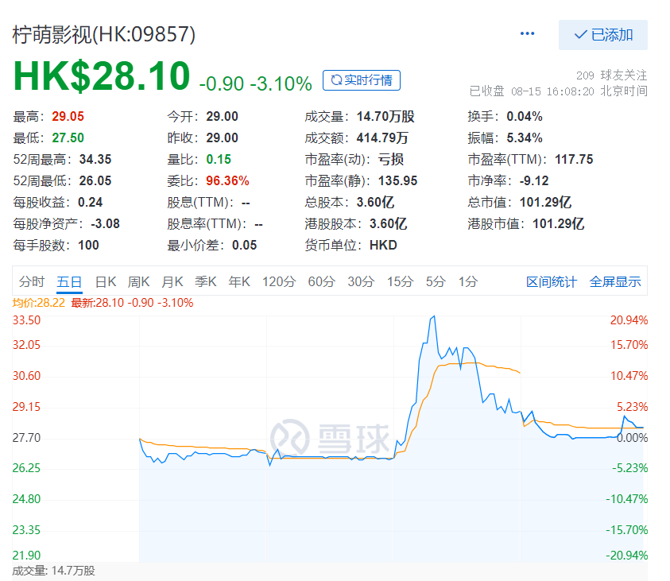Select the 120分 interval tab

279,281
